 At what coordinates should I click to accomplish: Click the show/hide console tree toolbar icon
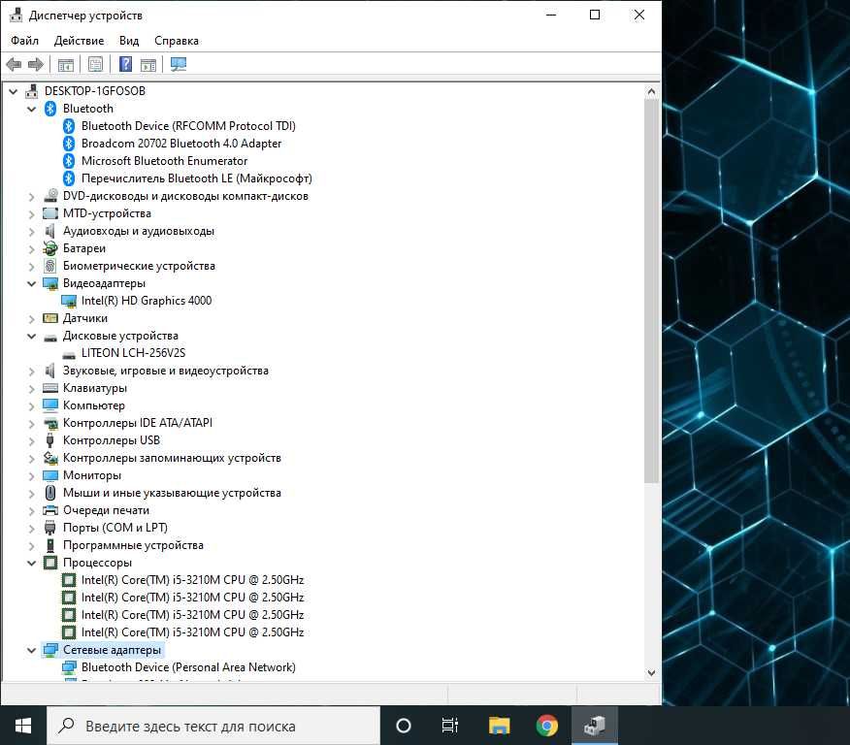[66, 65]
